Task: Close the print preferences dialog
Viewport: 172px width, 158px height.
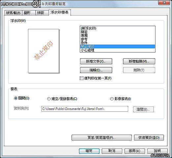Action: 164,2
